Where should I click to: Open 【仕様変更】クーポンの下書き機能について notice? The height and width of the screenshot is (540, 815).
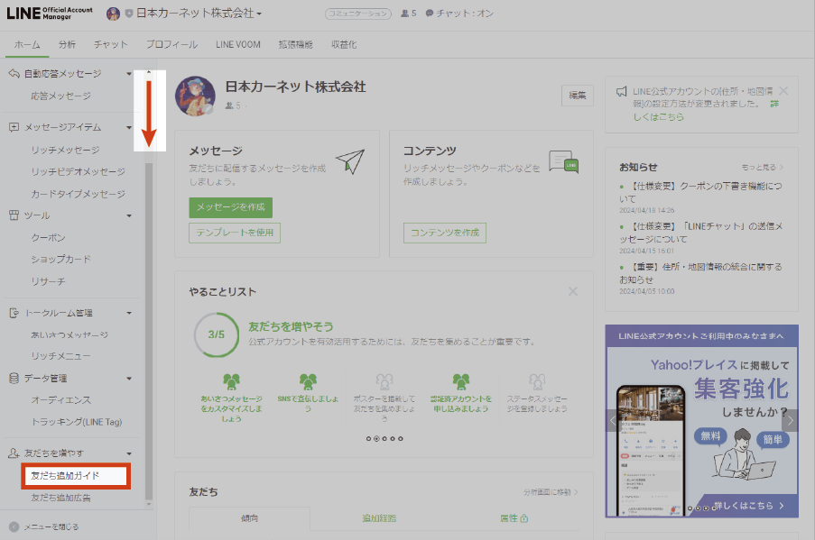tap(700, 192)
